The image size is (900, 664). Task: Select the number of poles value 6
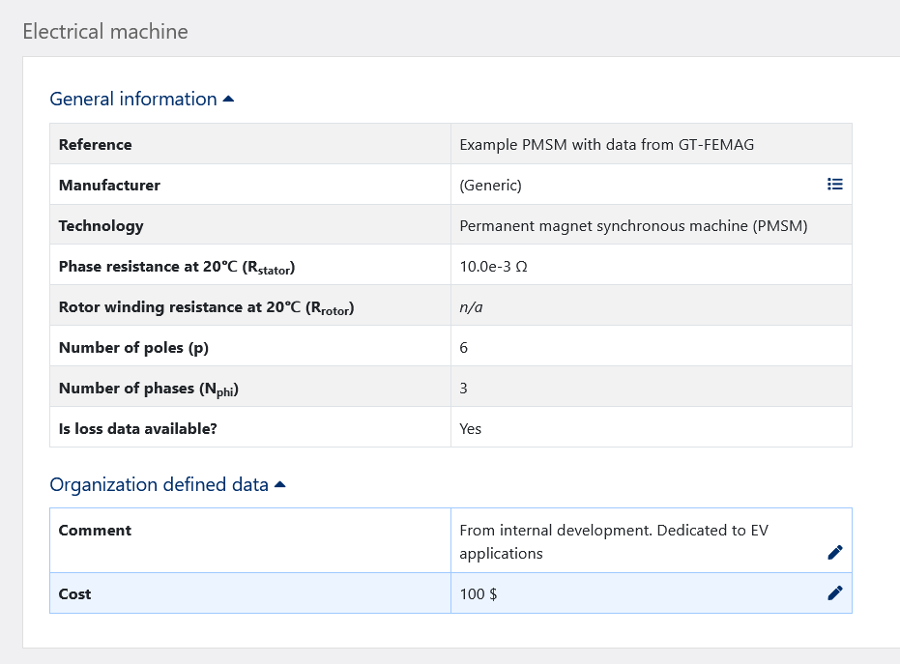pyautogui.click(x=464, y=347)
